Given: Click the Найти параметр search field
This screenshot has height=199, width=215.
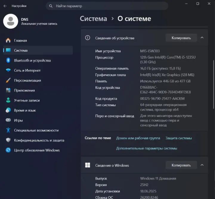Looking at the screenshot, I should pyautogui.click(x=107, y=6).
